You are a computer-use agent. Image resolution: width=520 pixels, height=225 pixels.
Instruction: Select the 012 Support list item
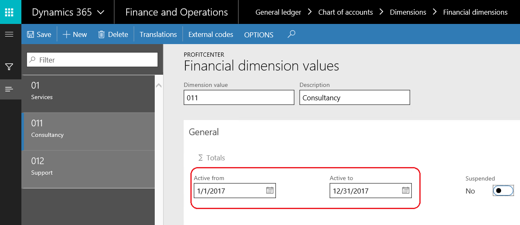tap(88, 169)
